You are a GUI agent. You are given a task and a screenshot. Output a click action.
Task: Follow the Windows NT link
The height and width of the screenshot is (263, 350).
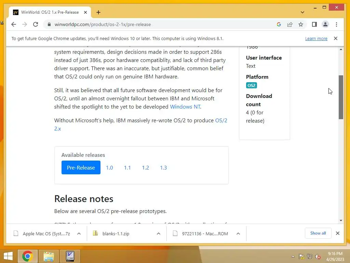coord(185,107)
